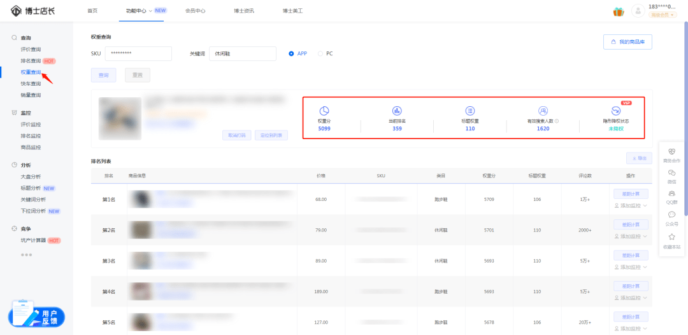688x335 pixels.
Task: Open 公众号 from the side panel
Action: pyautogui.click(x=672, y=218)
